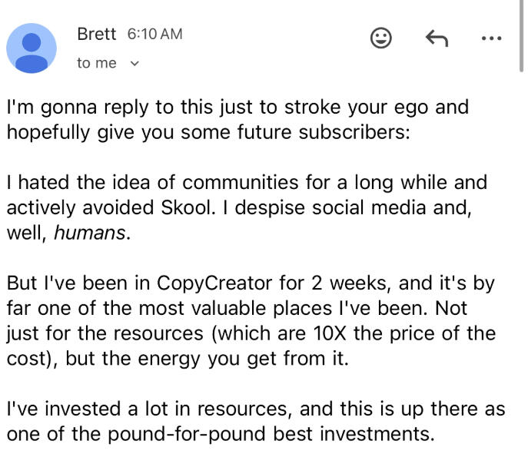Add an emoji reaction to Brett's email
This screenshot has width=528, height=467.
(x=381, y=38)
